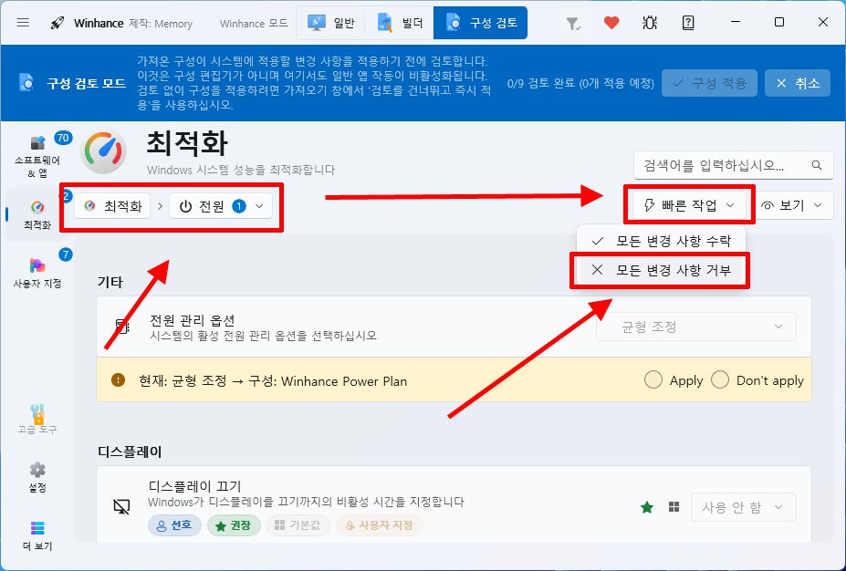Image resolution: width=846 pixels, height=571 pixels.
Task: Open 설정 gear in sidebar
Action: tap(37, 478)
